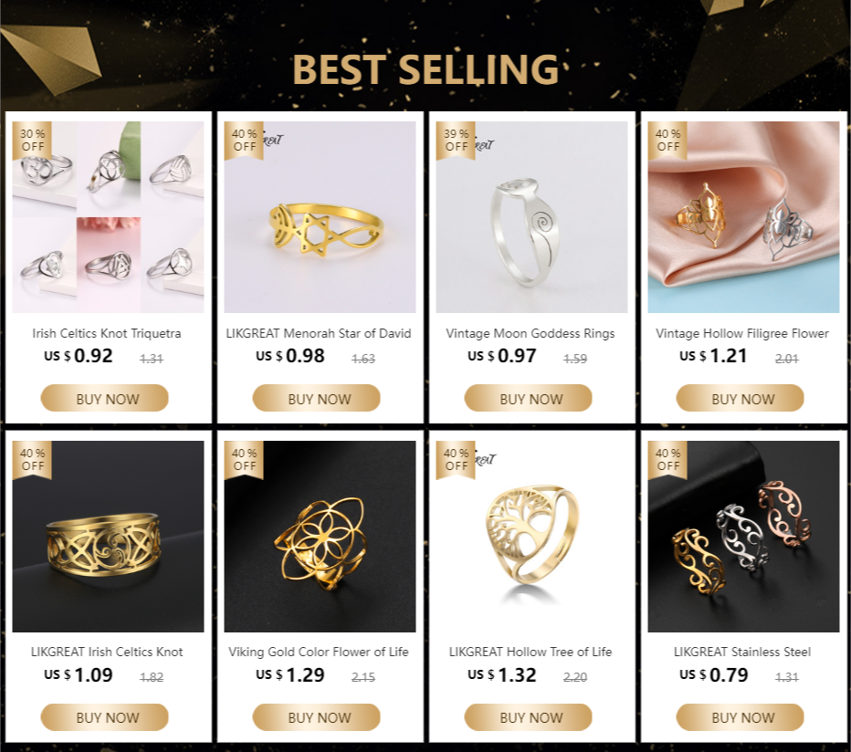
Task: Open the three-color Stainless Steel rings image
Action: [743, 536]
